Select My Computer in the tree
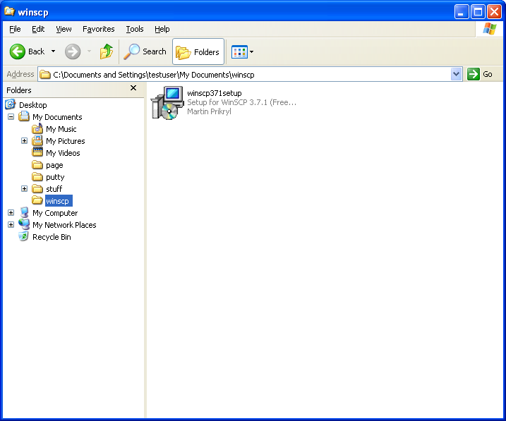The height and width of the screenshot is (421, 506). tap(55, 213)
